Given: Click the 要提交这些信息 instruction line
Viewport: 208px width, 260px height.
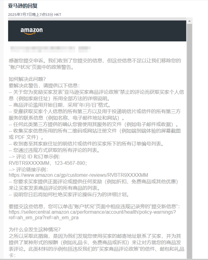Looking at the screenshot, I should tap(94, 207).
